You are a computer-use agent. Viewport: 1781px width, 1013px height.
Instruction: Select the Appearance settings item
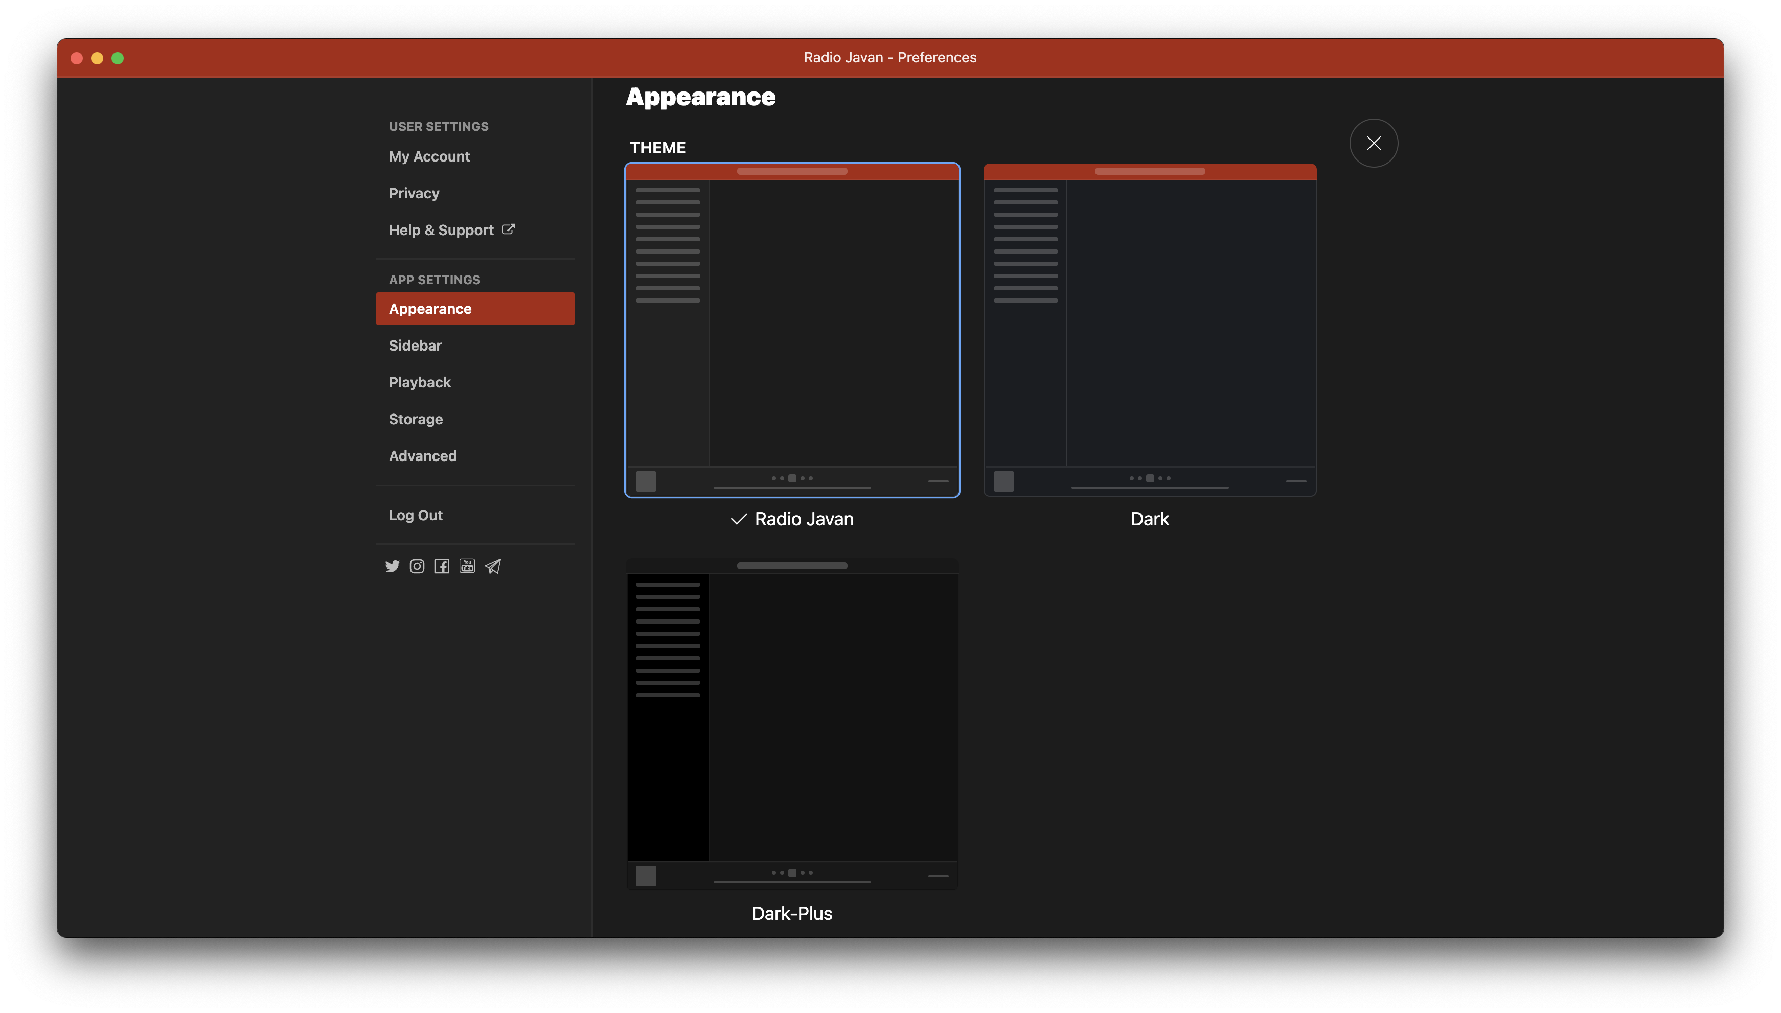click(475, 309)
